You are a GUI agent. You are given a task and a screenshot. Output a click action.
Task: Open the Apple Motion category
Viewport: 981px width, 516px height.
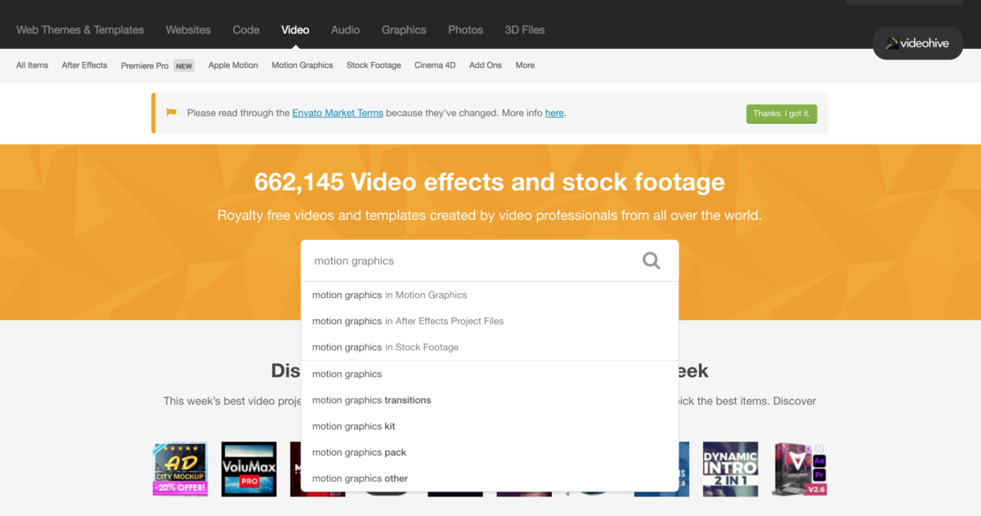point(233,65)
